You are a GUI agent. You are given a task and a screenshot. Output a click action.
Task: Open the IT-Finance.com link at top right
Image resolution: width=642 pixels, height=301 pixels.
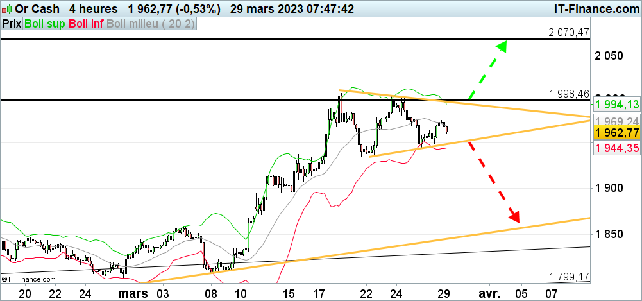pos(595,9)
